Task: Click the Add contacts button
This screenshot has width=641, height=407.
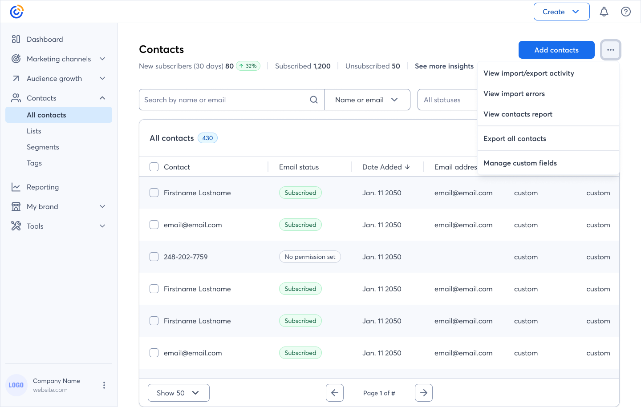Action: 556,50
